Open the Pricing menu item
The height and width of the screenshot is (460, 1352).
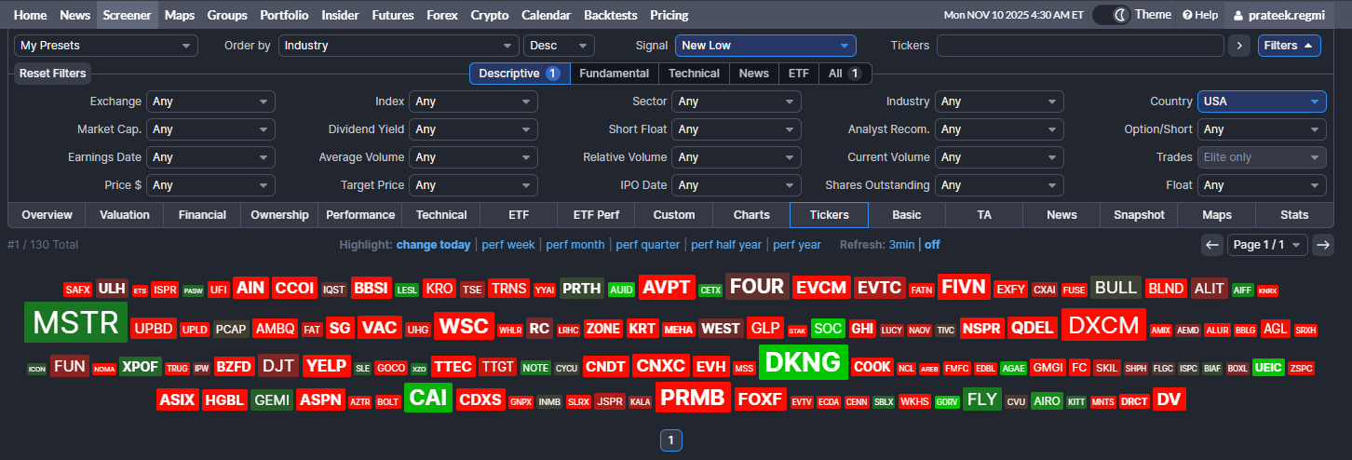point(669,15)
